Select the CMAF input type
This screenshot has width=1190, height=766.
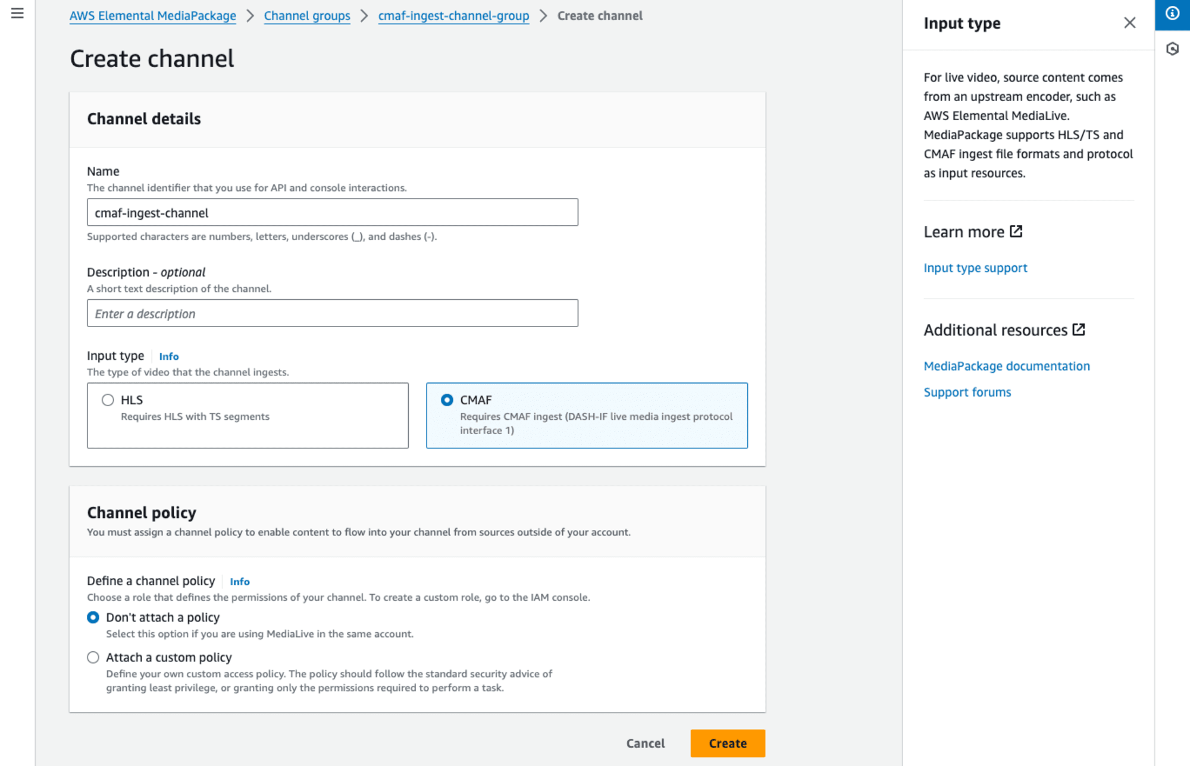click(x=447, y=400)
